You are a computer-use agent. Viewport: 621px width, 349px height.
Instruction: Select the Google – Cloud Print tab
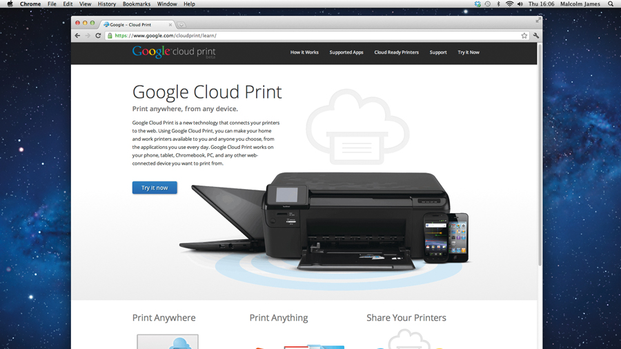[x=137, y=25]
